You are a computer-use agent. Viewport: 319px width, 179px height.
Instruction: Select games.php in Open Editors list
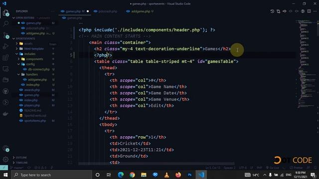[x=33, y=23]
